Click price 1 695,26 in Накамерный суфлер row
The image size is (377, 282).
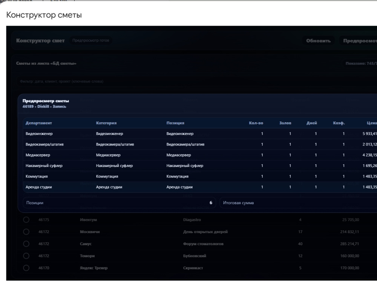[370, 166]
